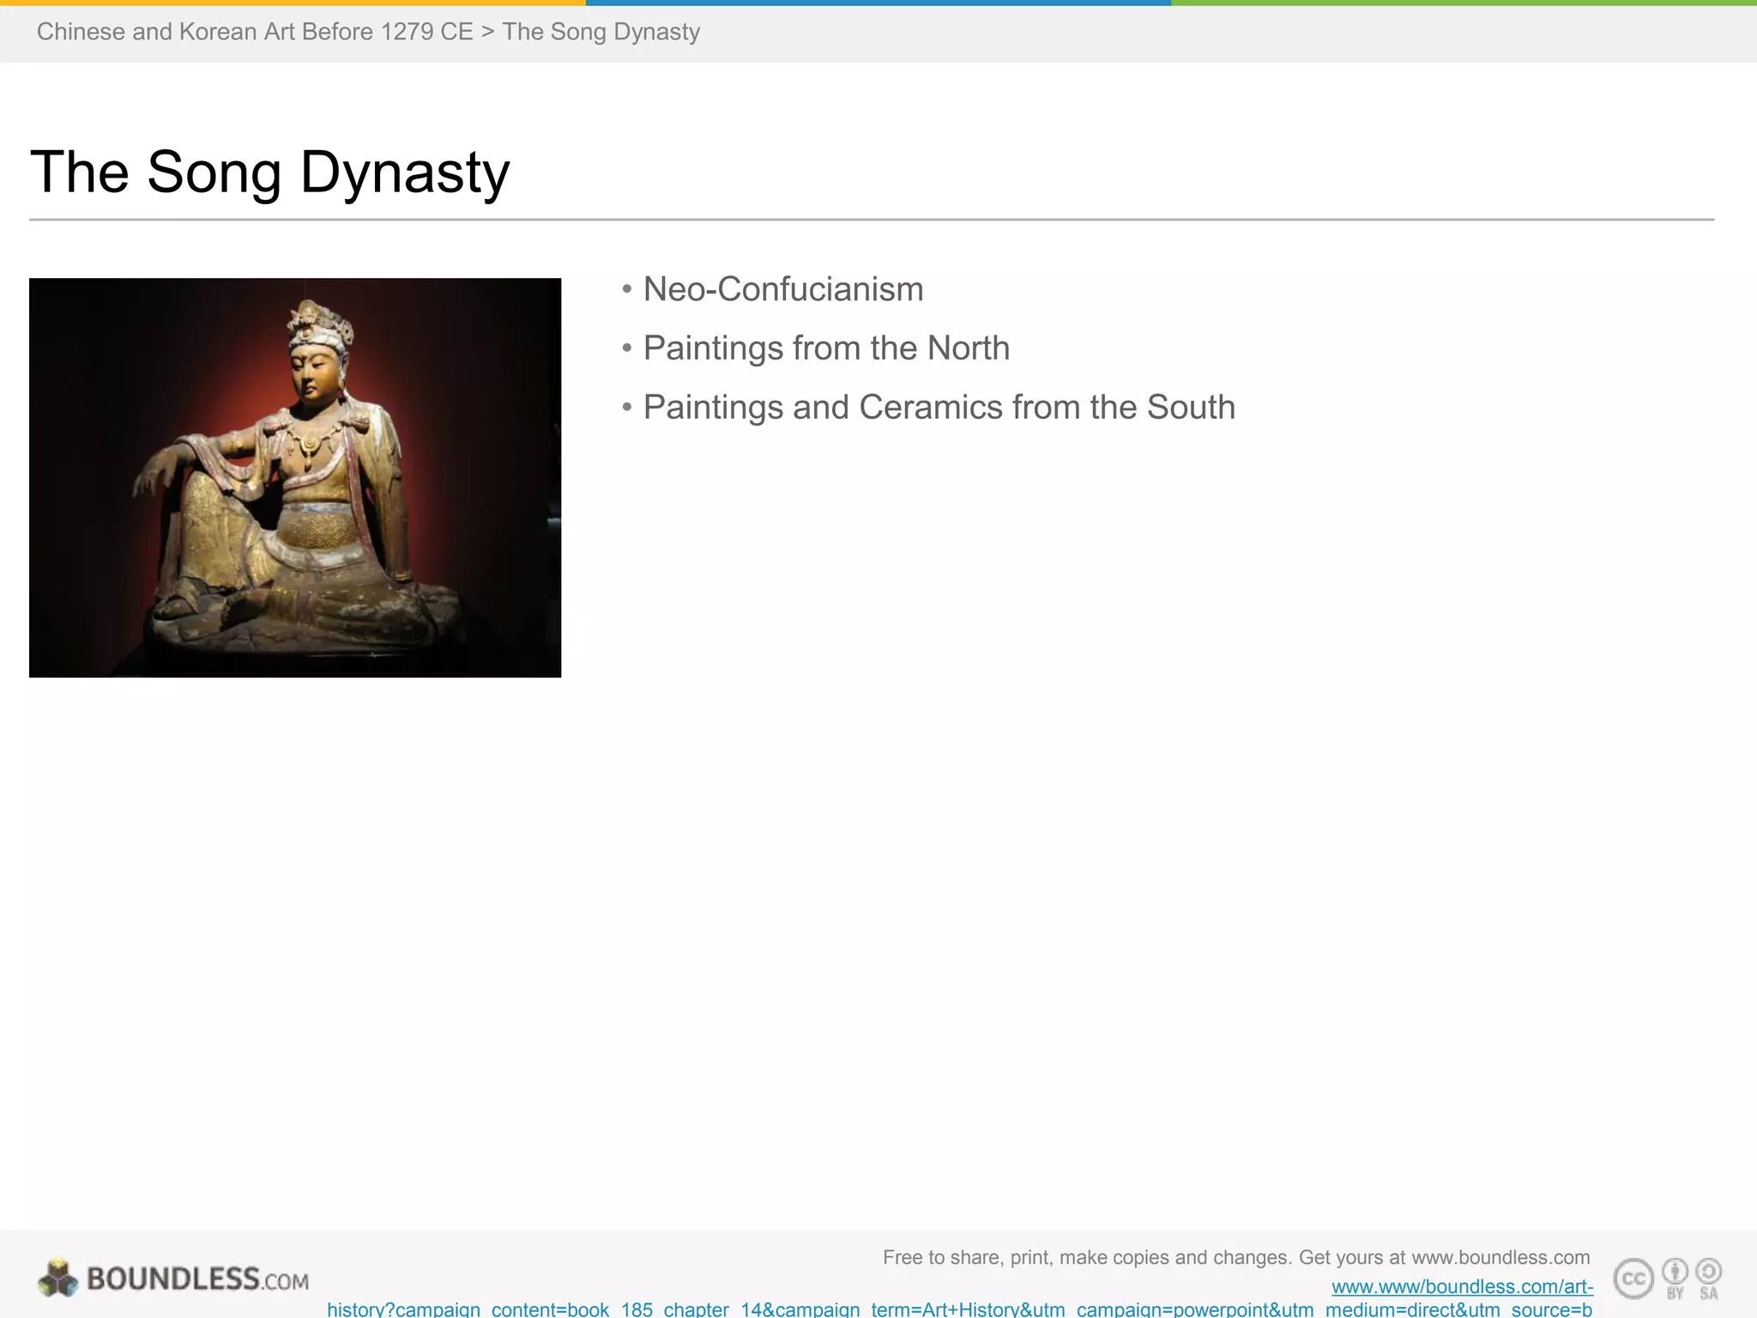Click the green color bar at top
The height and width of the screenshot is (1318, 1757).
click(1464, 3)
